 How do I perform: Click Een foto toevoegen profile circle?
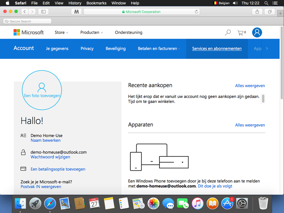pyautogui.click(x=42, y=90)
